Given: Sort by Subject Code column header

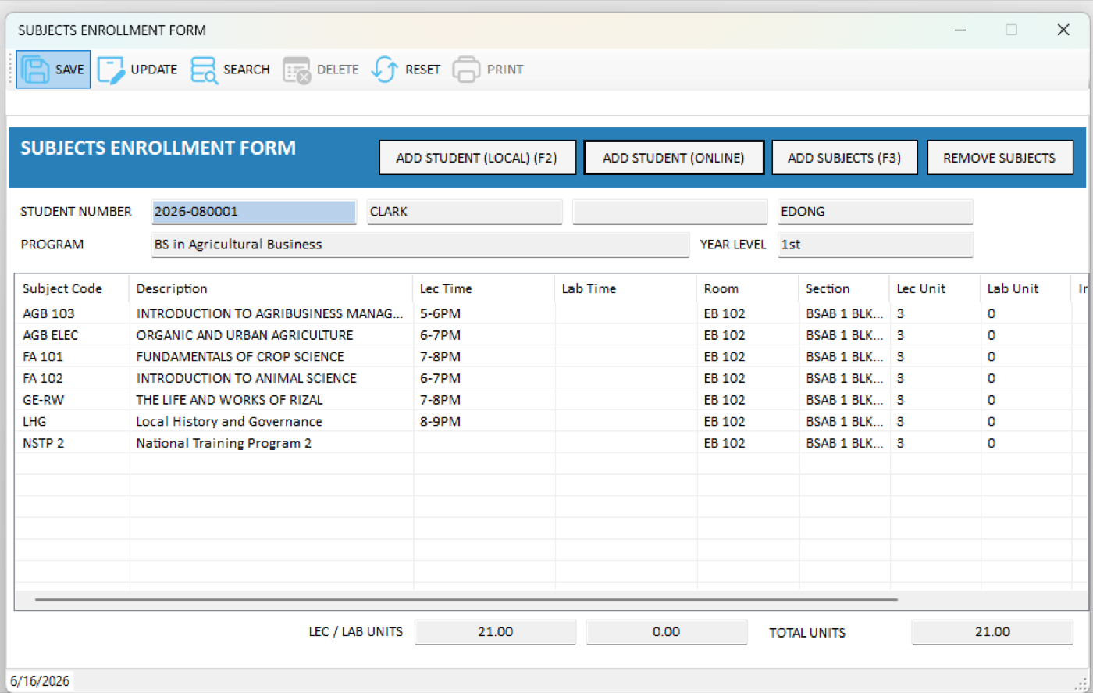Looking at the screenshot, I should pos(72,288).
